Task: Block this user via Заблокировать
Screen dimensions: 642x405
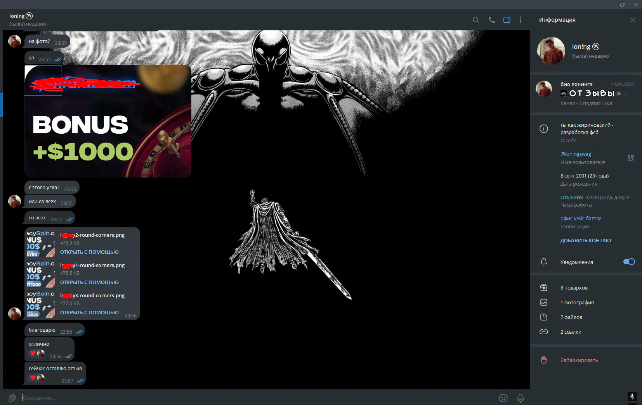Action: [x=579, y=360]
